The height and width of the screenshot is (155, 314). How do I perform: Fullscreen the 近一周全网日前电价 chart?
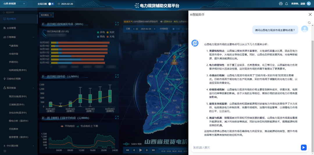(x=117, y=76)
